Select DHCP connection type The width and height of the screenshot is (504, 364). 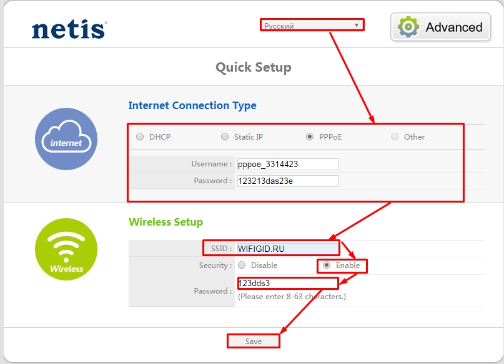click(x=140, y=137)
